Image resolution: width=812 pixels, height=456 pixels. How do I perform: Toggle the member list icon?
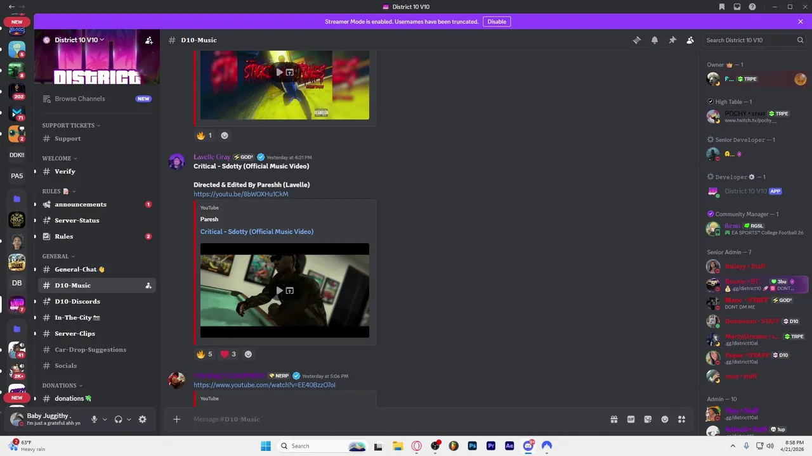[x=690, y=40]
